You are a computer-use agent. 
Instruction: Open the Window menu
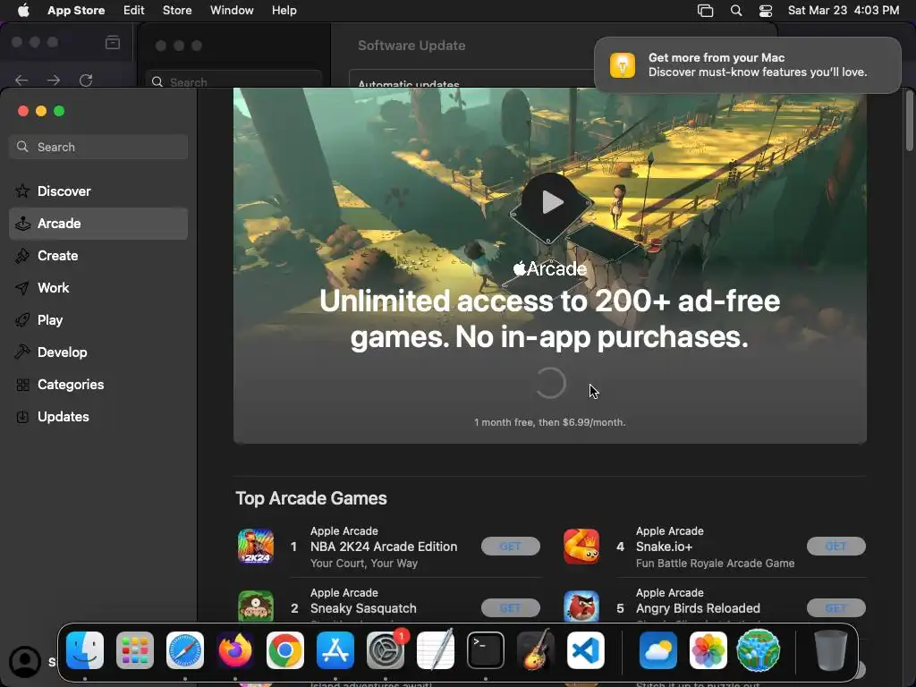pos(232,11)
